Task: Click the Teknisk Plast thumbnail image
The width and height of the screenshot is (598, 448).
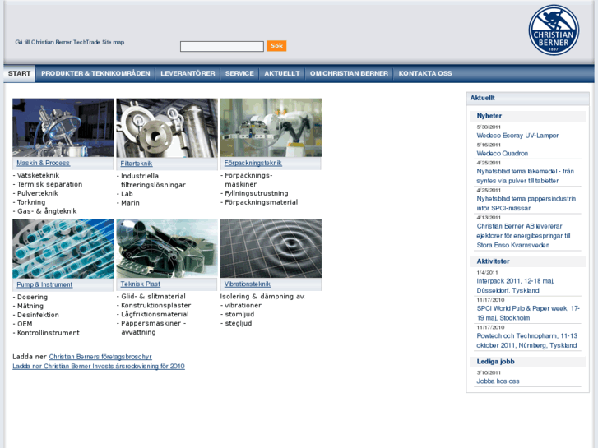Action: tap(167, 248)
